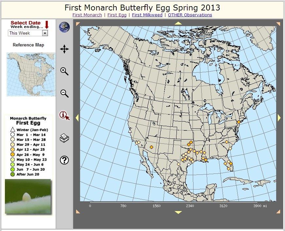Screen dimensions: 285x231
Task: Click the monarch egg photo
Action: [28, 196]
